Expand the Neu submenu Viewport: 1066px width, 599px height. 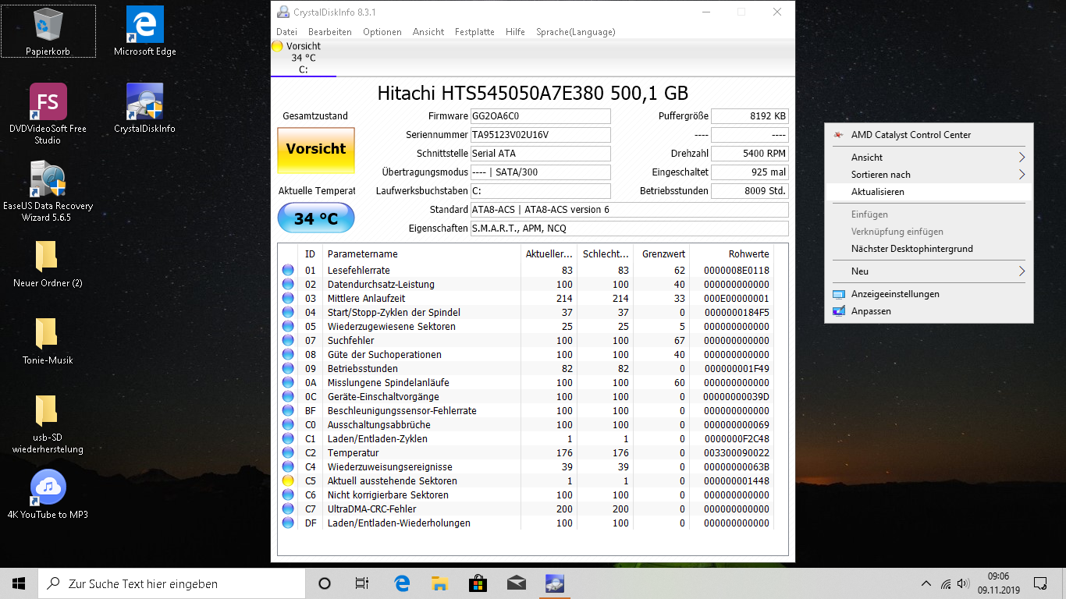[929, 271]
